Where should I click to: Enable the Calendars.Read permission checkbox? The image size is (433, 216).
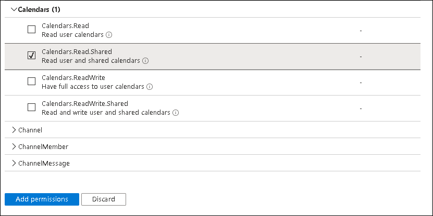(x=31, y=30)
